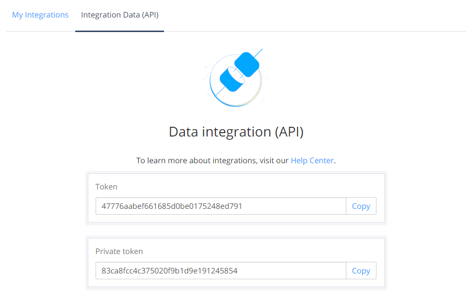This screenshot has height=306, width=472.
Task: Click the upper blue plug in the illustration
Action: [247, 64]
